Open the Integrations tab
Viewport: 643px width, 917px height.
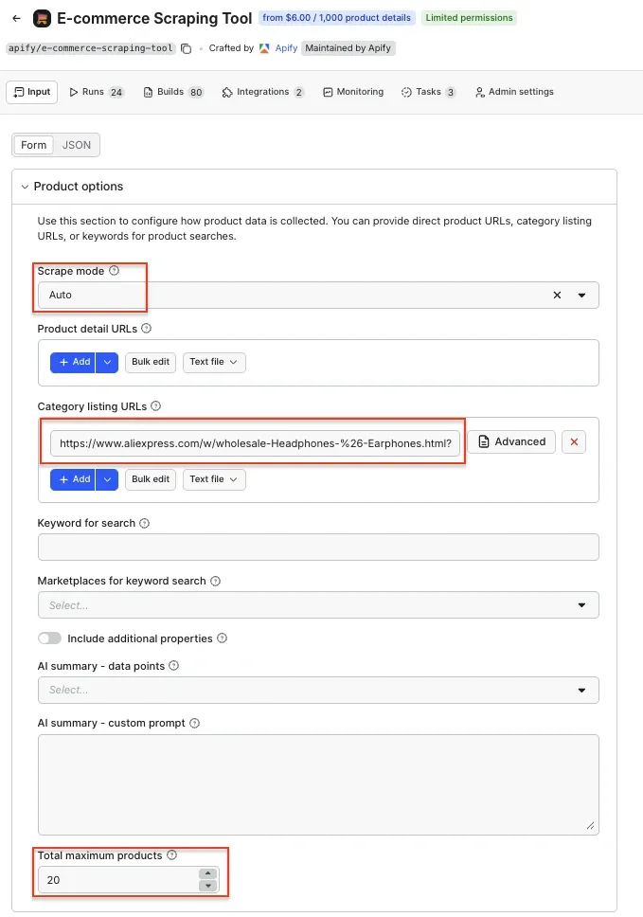tap(263, 92)
